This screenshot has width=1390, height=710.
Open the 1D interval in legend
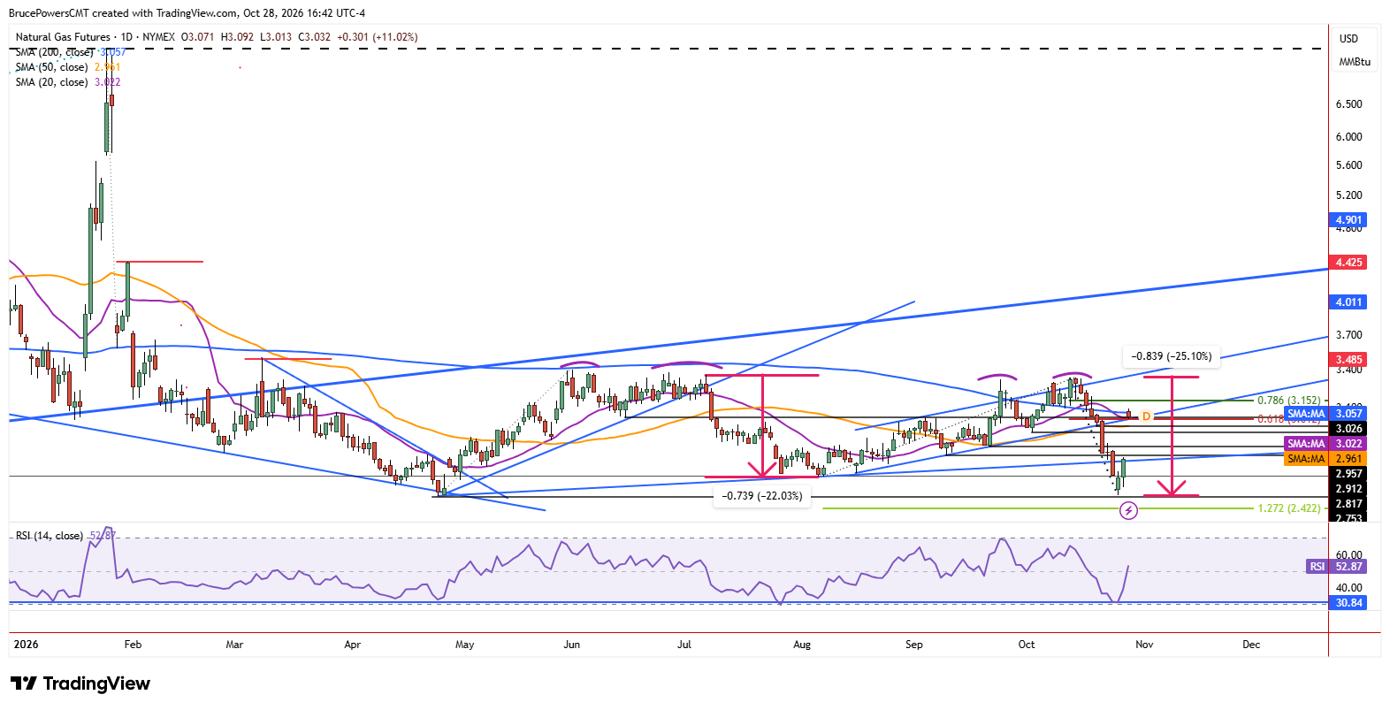pos(126,37)
